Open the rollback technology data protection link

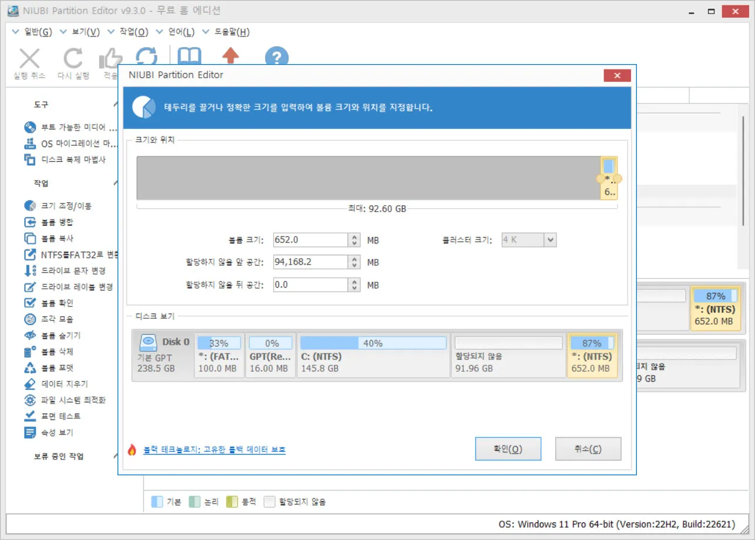pyautogui.click(x=214, y=449)
